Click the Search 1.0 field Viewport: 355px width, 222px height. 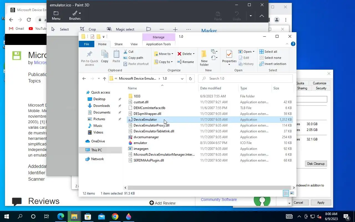(245, 79)
